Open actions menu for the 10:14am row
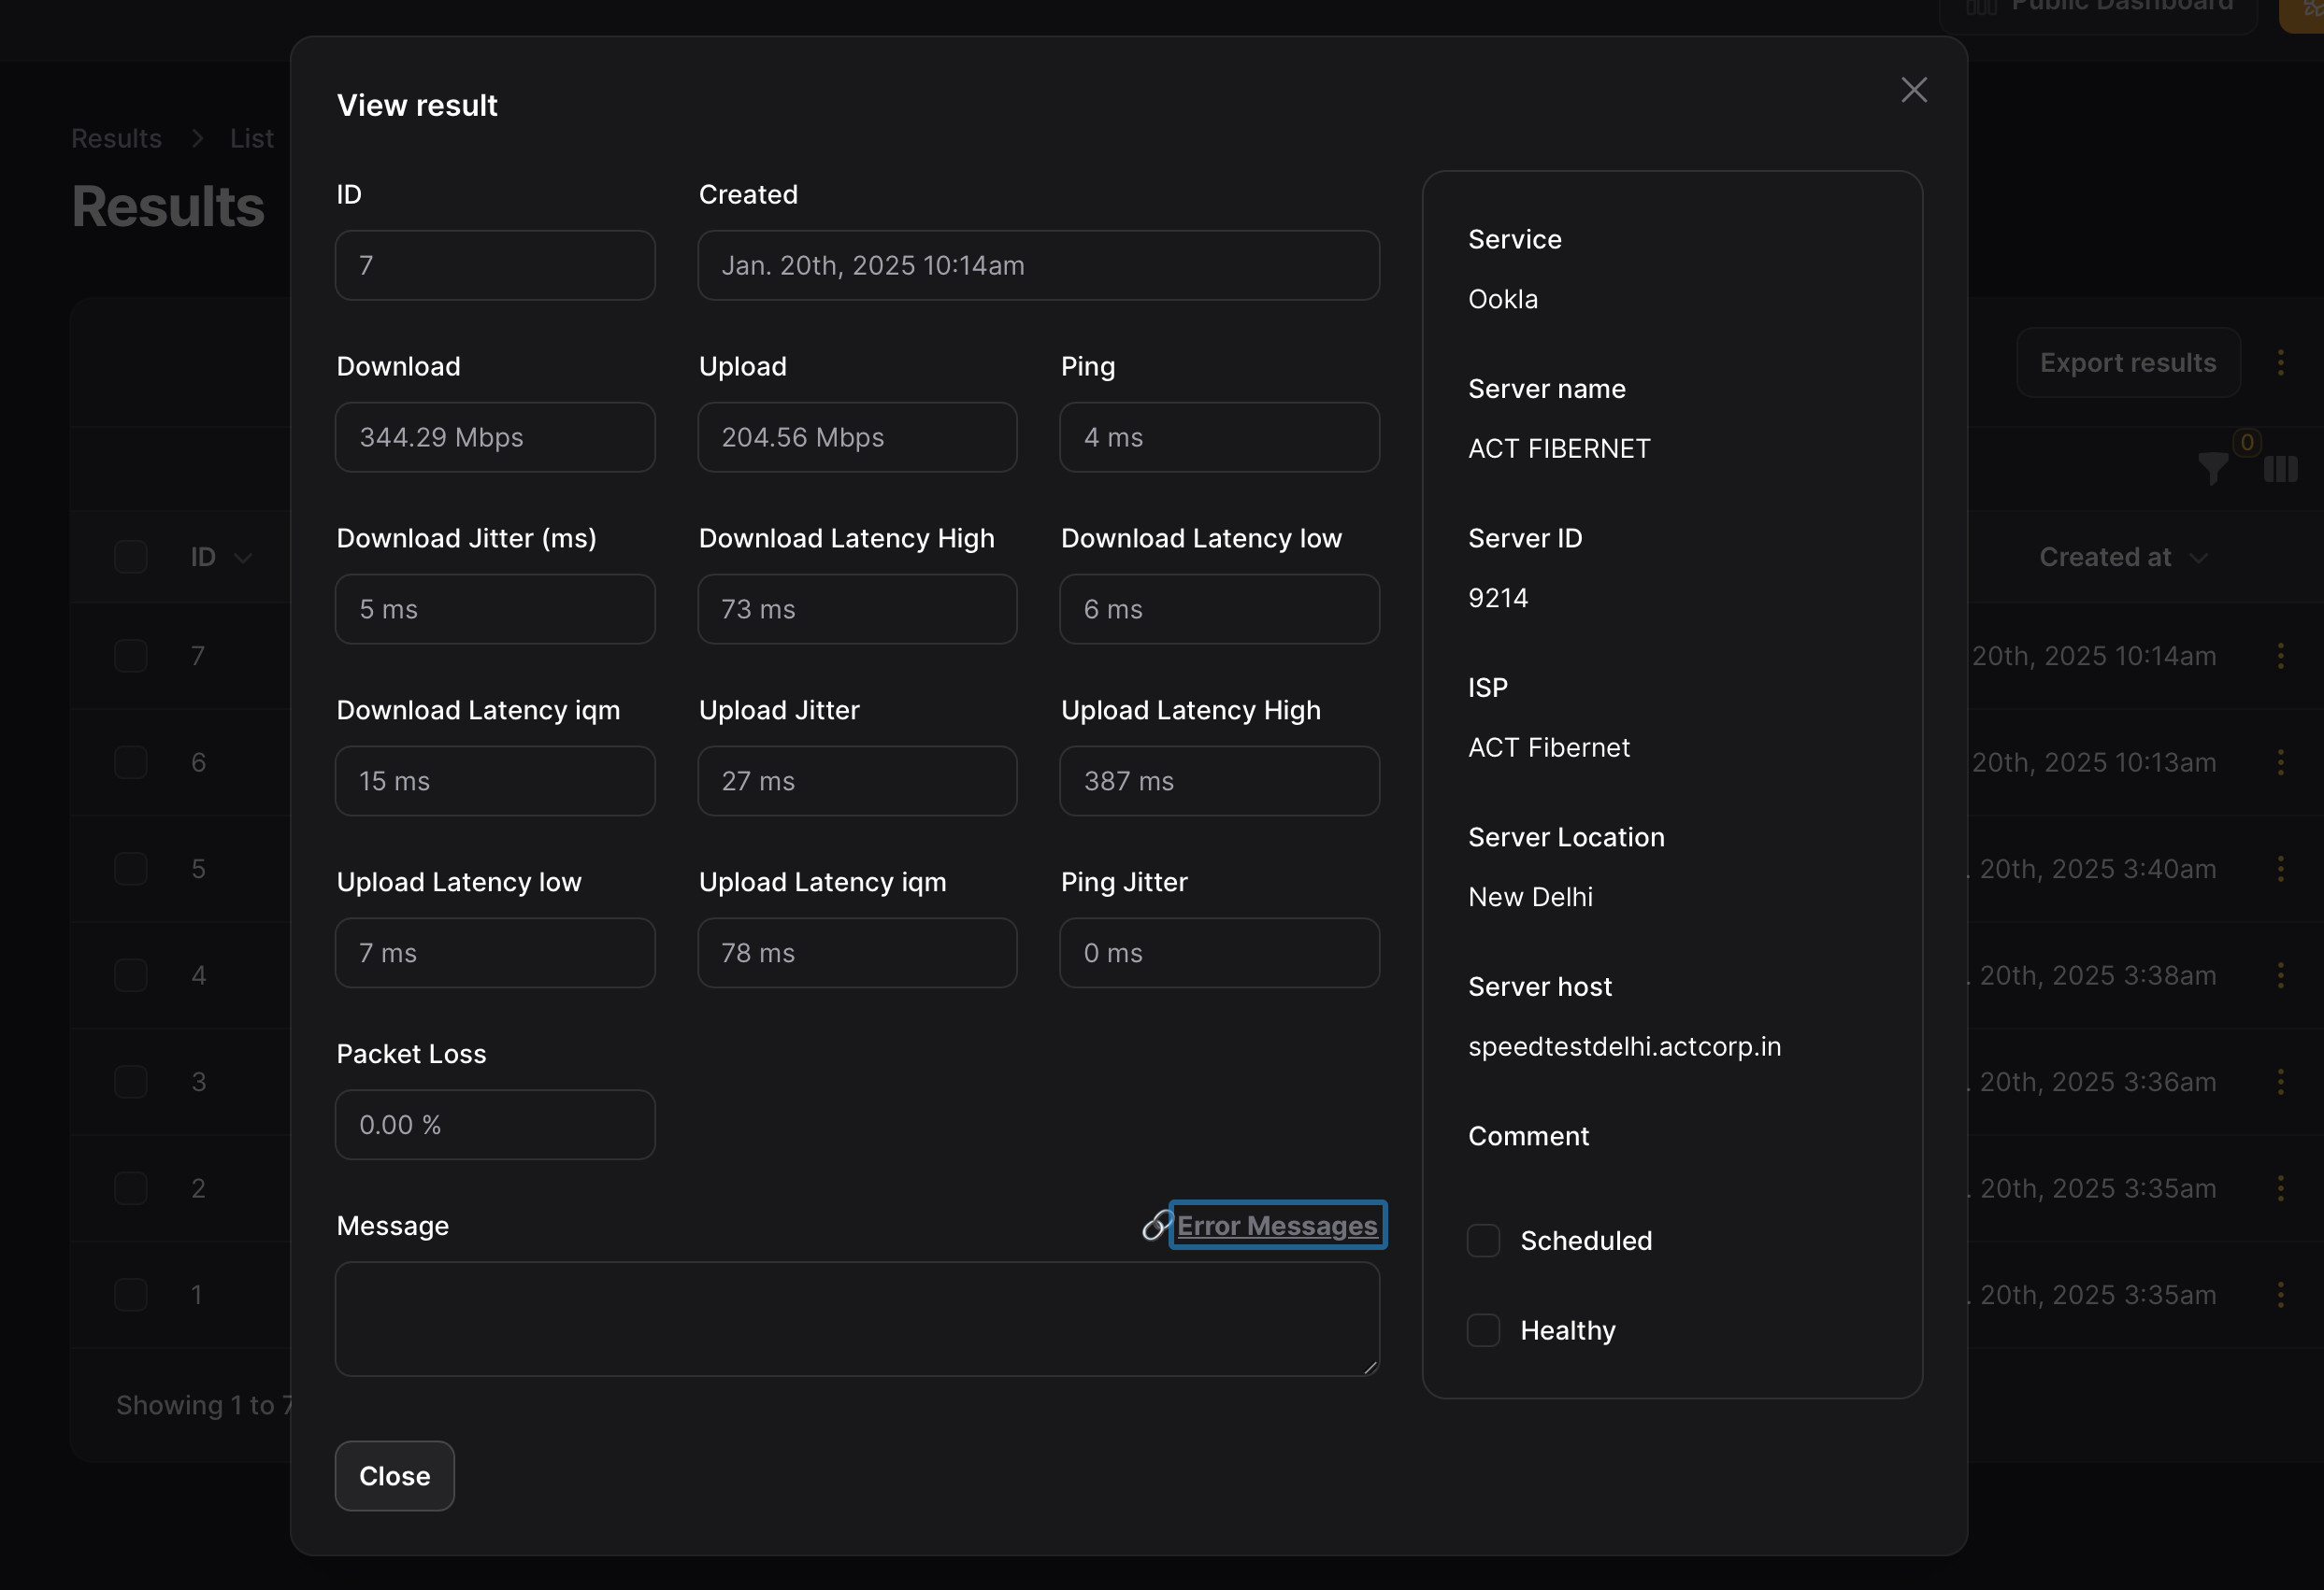 coord(2280,656)
